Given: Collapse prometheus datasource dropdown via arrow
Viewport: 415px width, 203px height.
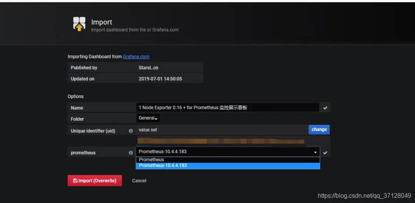Looking at the screenshot, I should click(x=315, y=153).
